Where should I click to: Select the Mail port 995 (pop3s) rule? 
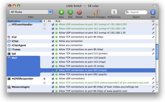tap(98, 74)
